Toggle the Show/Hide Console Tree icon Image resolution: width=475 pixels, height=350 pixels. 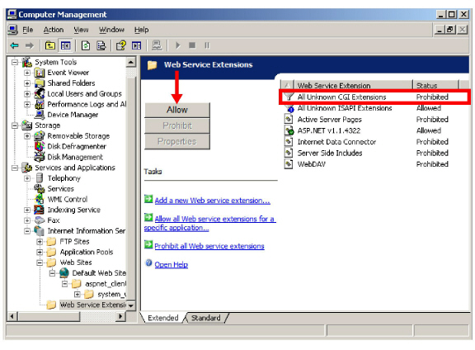point(65,45)
